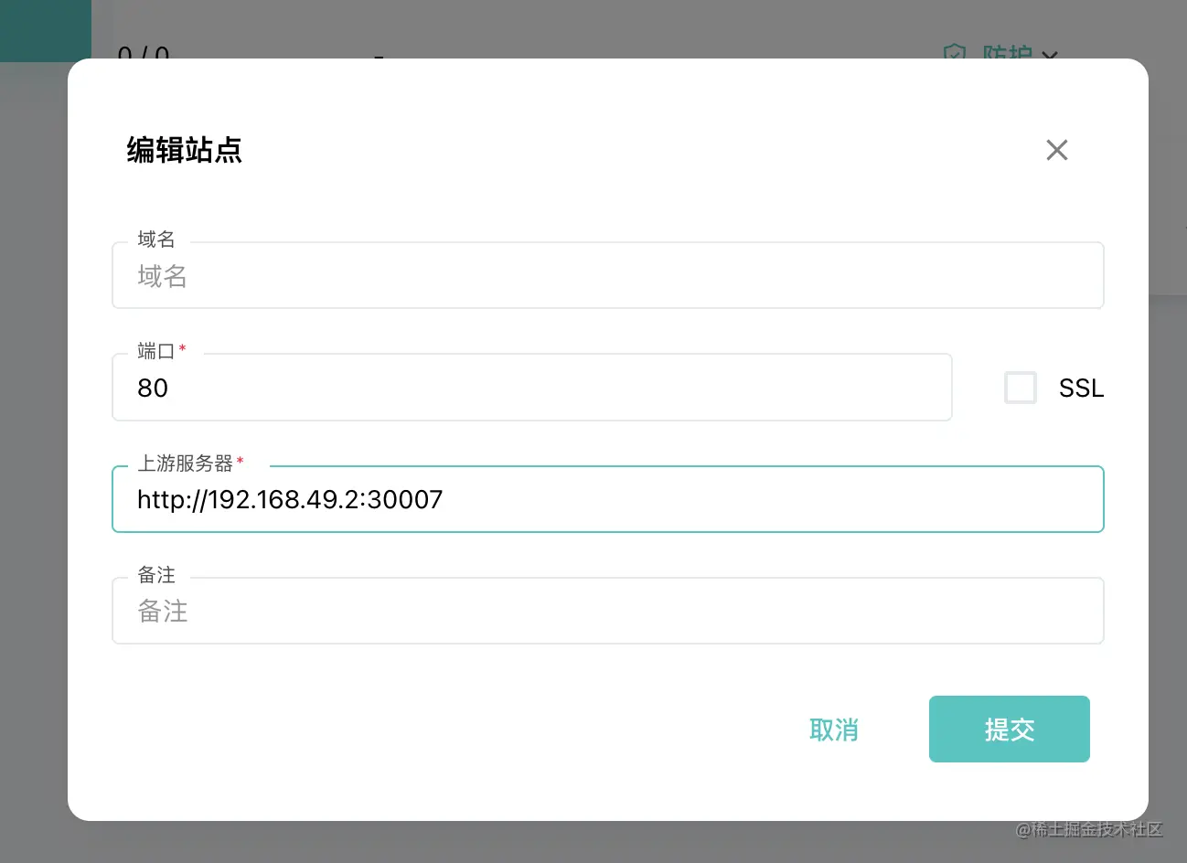
Task: Click the shield icon beside 防护
Action: click(955, 53)
